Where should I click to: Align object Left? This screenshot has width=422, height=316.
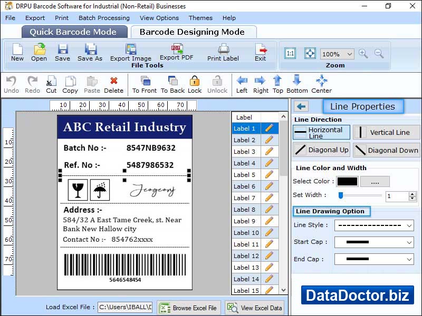[242, 84]
